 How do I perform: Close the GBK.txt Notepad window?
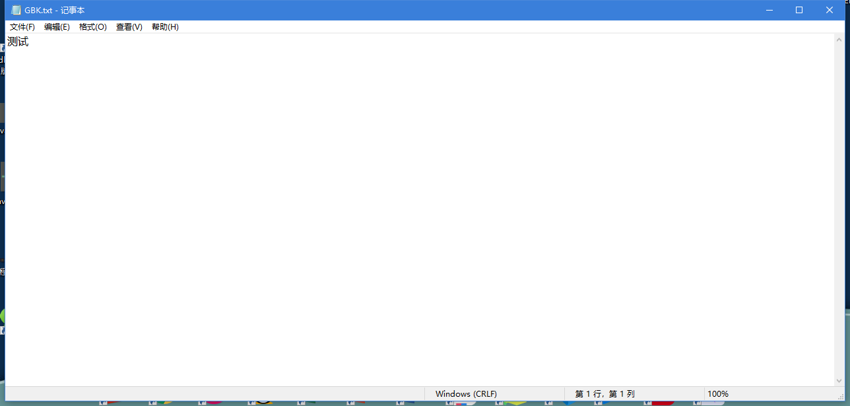(x=830, y=10)
